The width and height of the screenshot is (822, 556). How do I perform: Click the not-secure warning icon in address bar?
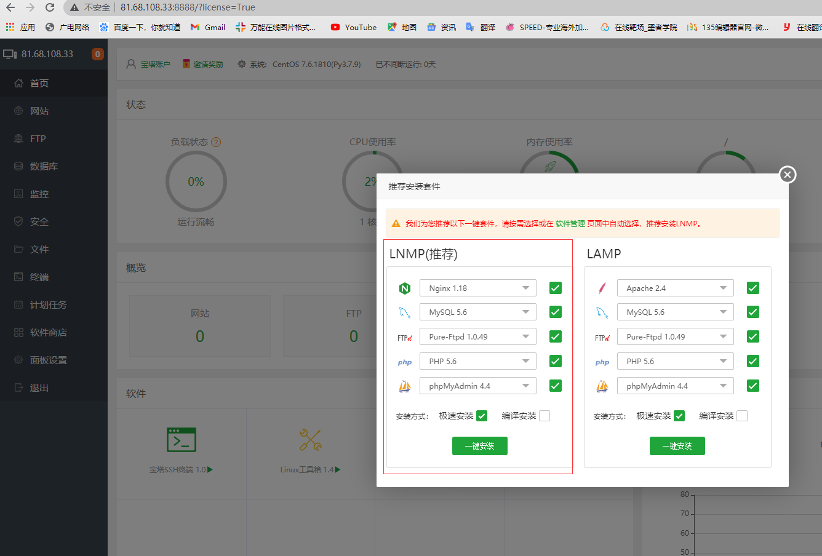[74, 7]
